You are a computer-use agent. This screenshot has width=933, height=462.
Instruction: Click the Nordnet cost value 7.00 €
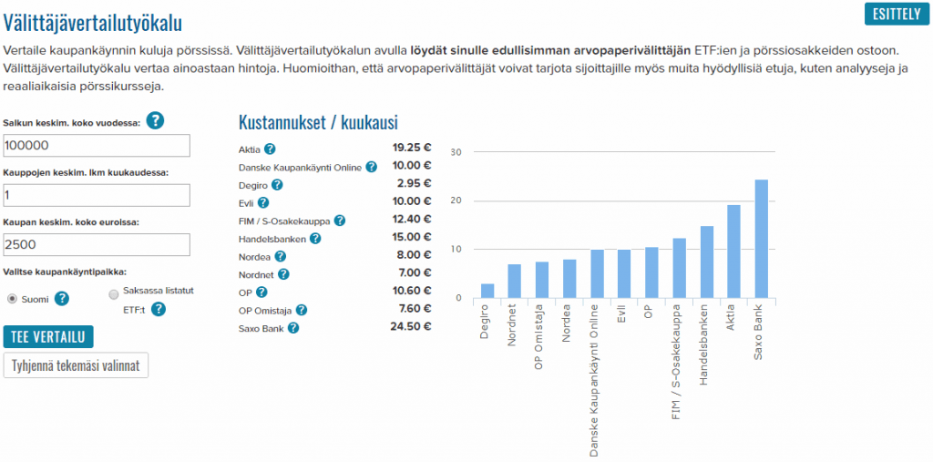pyautogui.click(x=415, y=273)
